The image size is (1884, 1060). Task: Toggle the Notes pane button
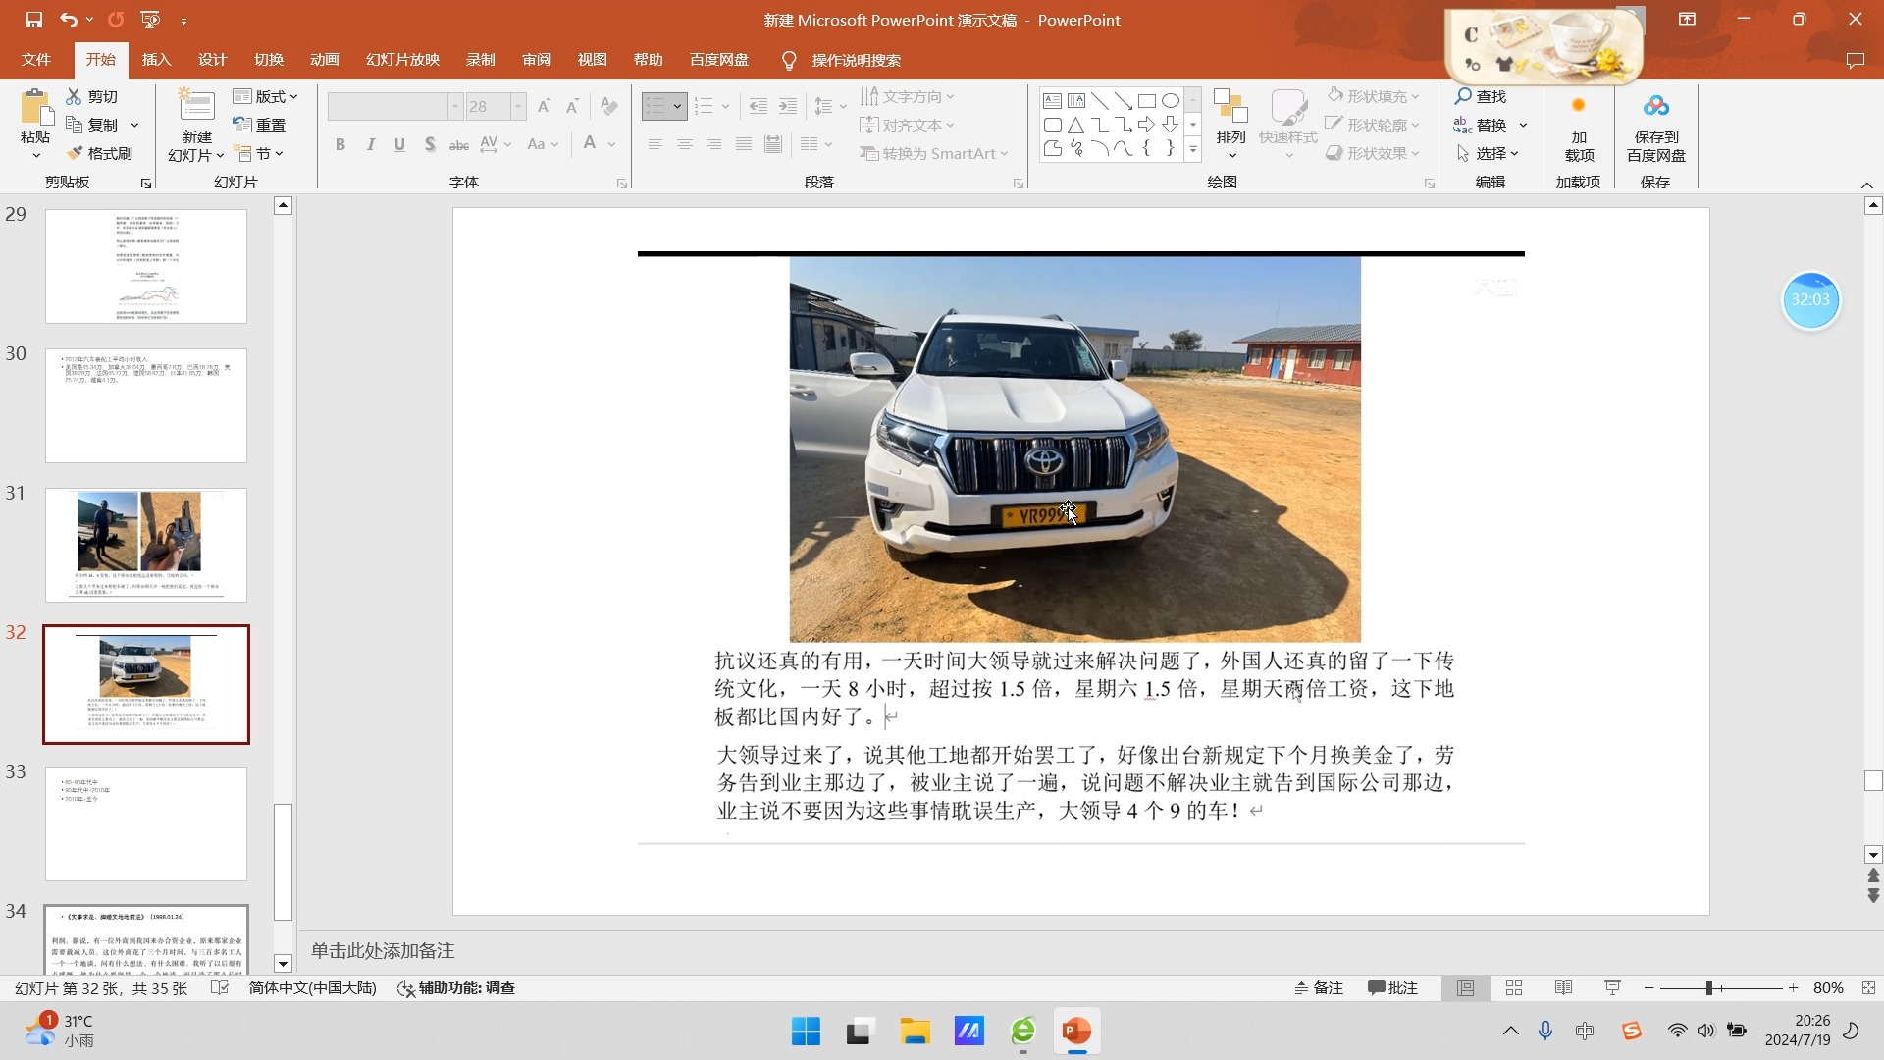1319,988
